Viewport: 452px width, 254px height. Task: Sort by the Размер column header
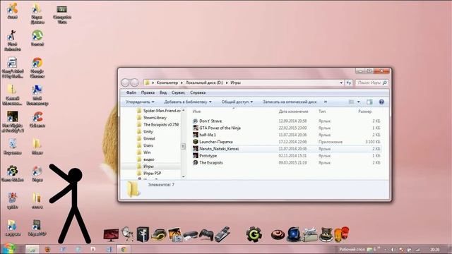(364, 111)
